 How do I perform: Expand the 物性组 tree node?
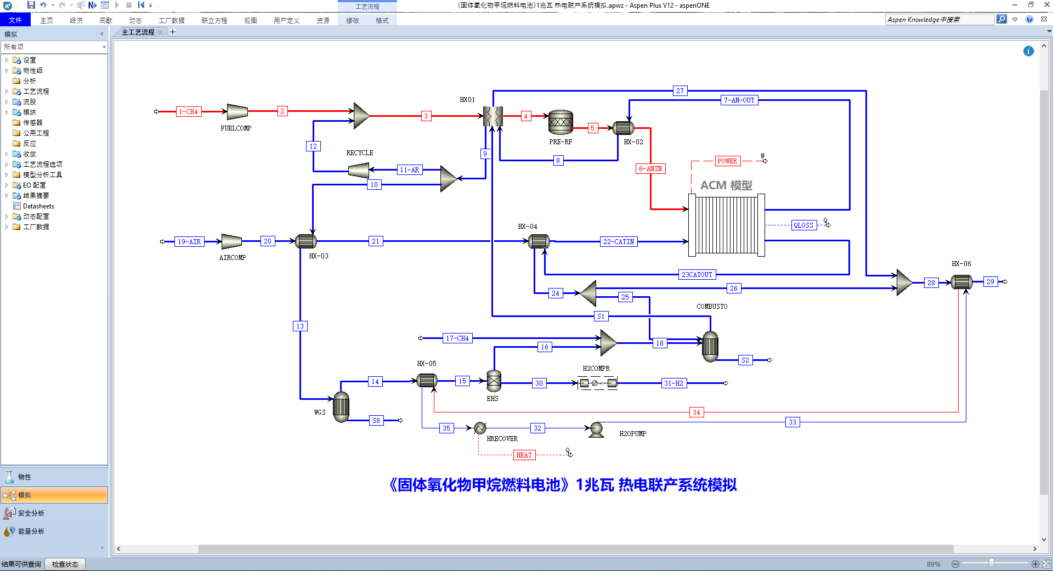point(7,71)
